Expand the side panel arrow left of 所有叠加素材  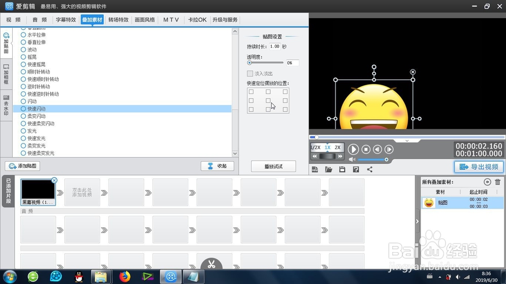click(x=417, y=221)
